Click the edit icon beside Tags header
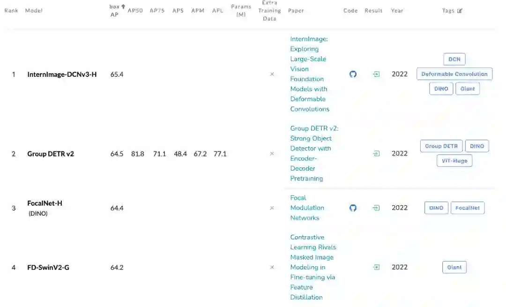This screenshot has height=307, width=506. pos(460,11)
